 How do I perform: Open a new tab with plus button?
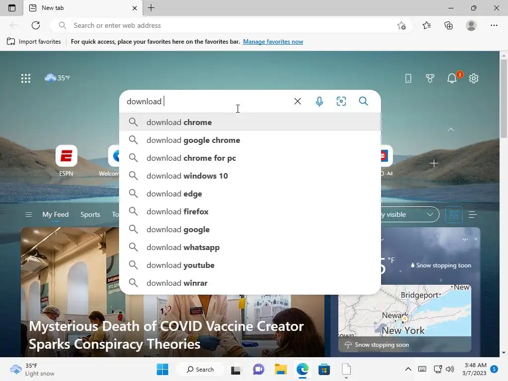coord(151,8)
